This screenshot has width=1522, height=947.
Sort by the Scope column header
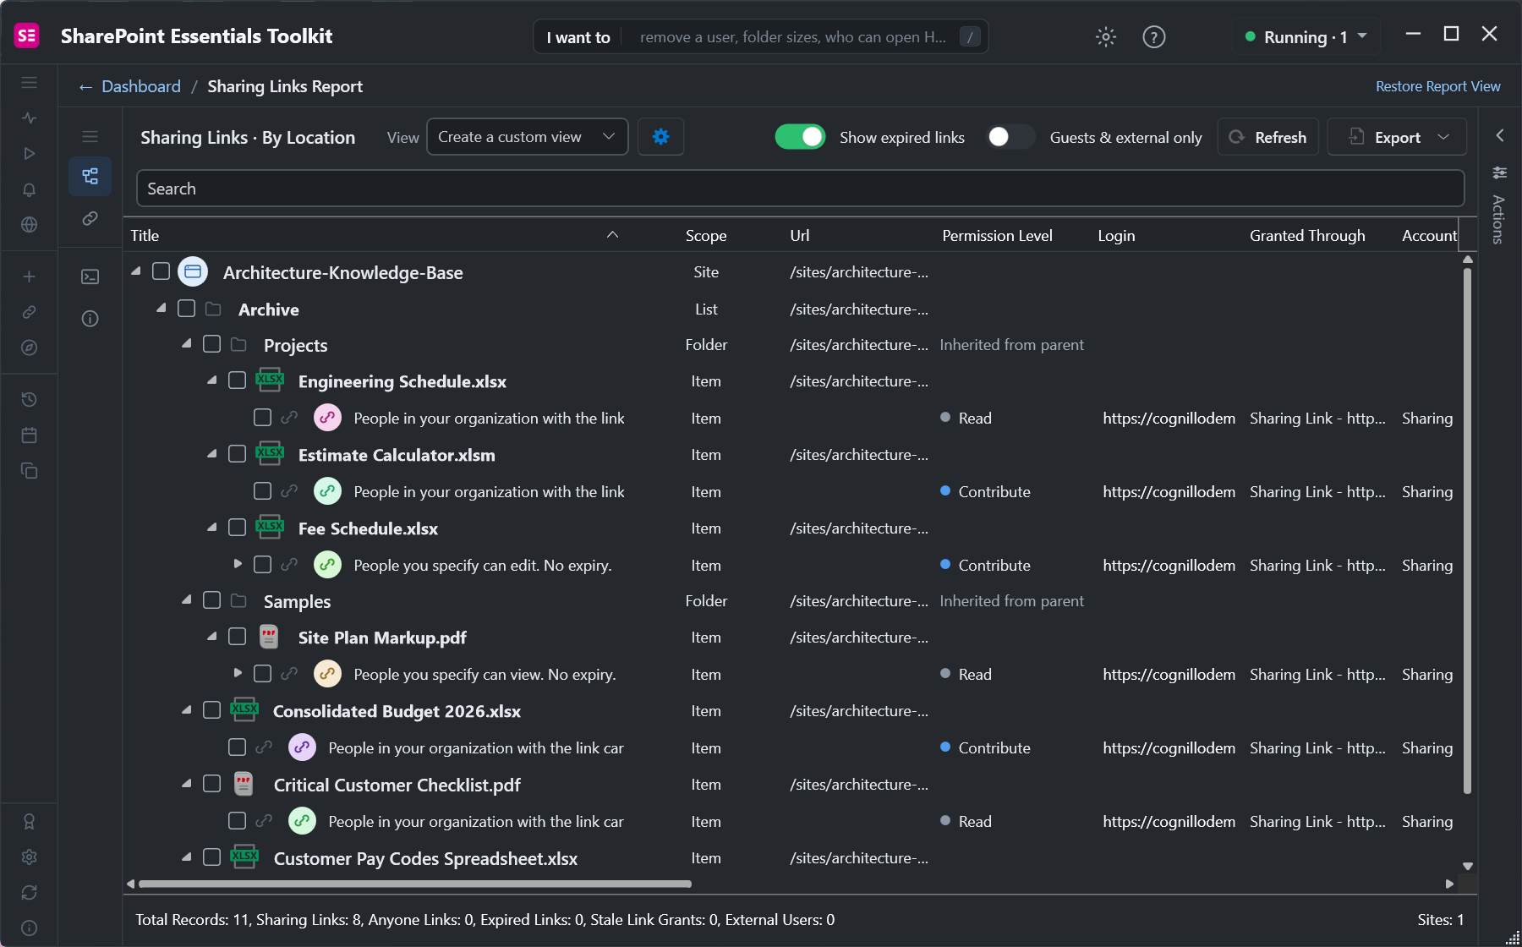pyautogui.click(x=706, y=235)
